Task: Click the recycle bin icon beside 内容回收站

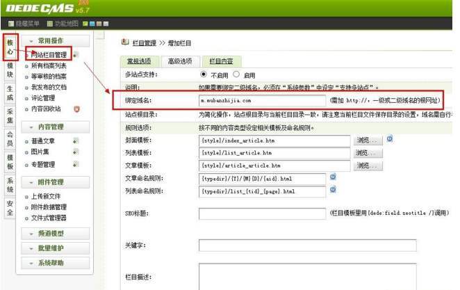Action: [76, 109]
